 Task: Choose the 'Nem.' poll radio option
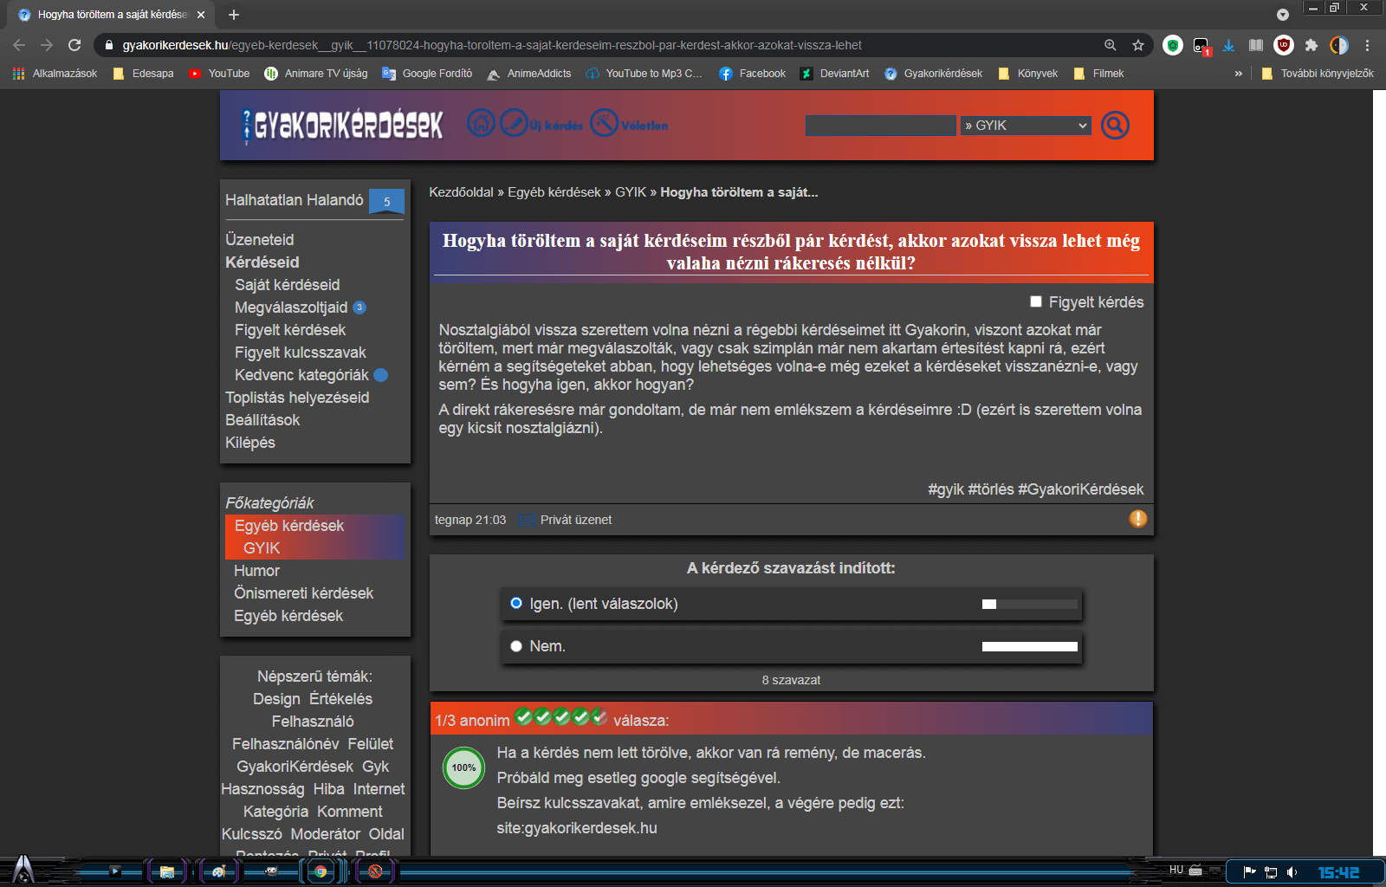pyautogui.click(x=516, y=646)
